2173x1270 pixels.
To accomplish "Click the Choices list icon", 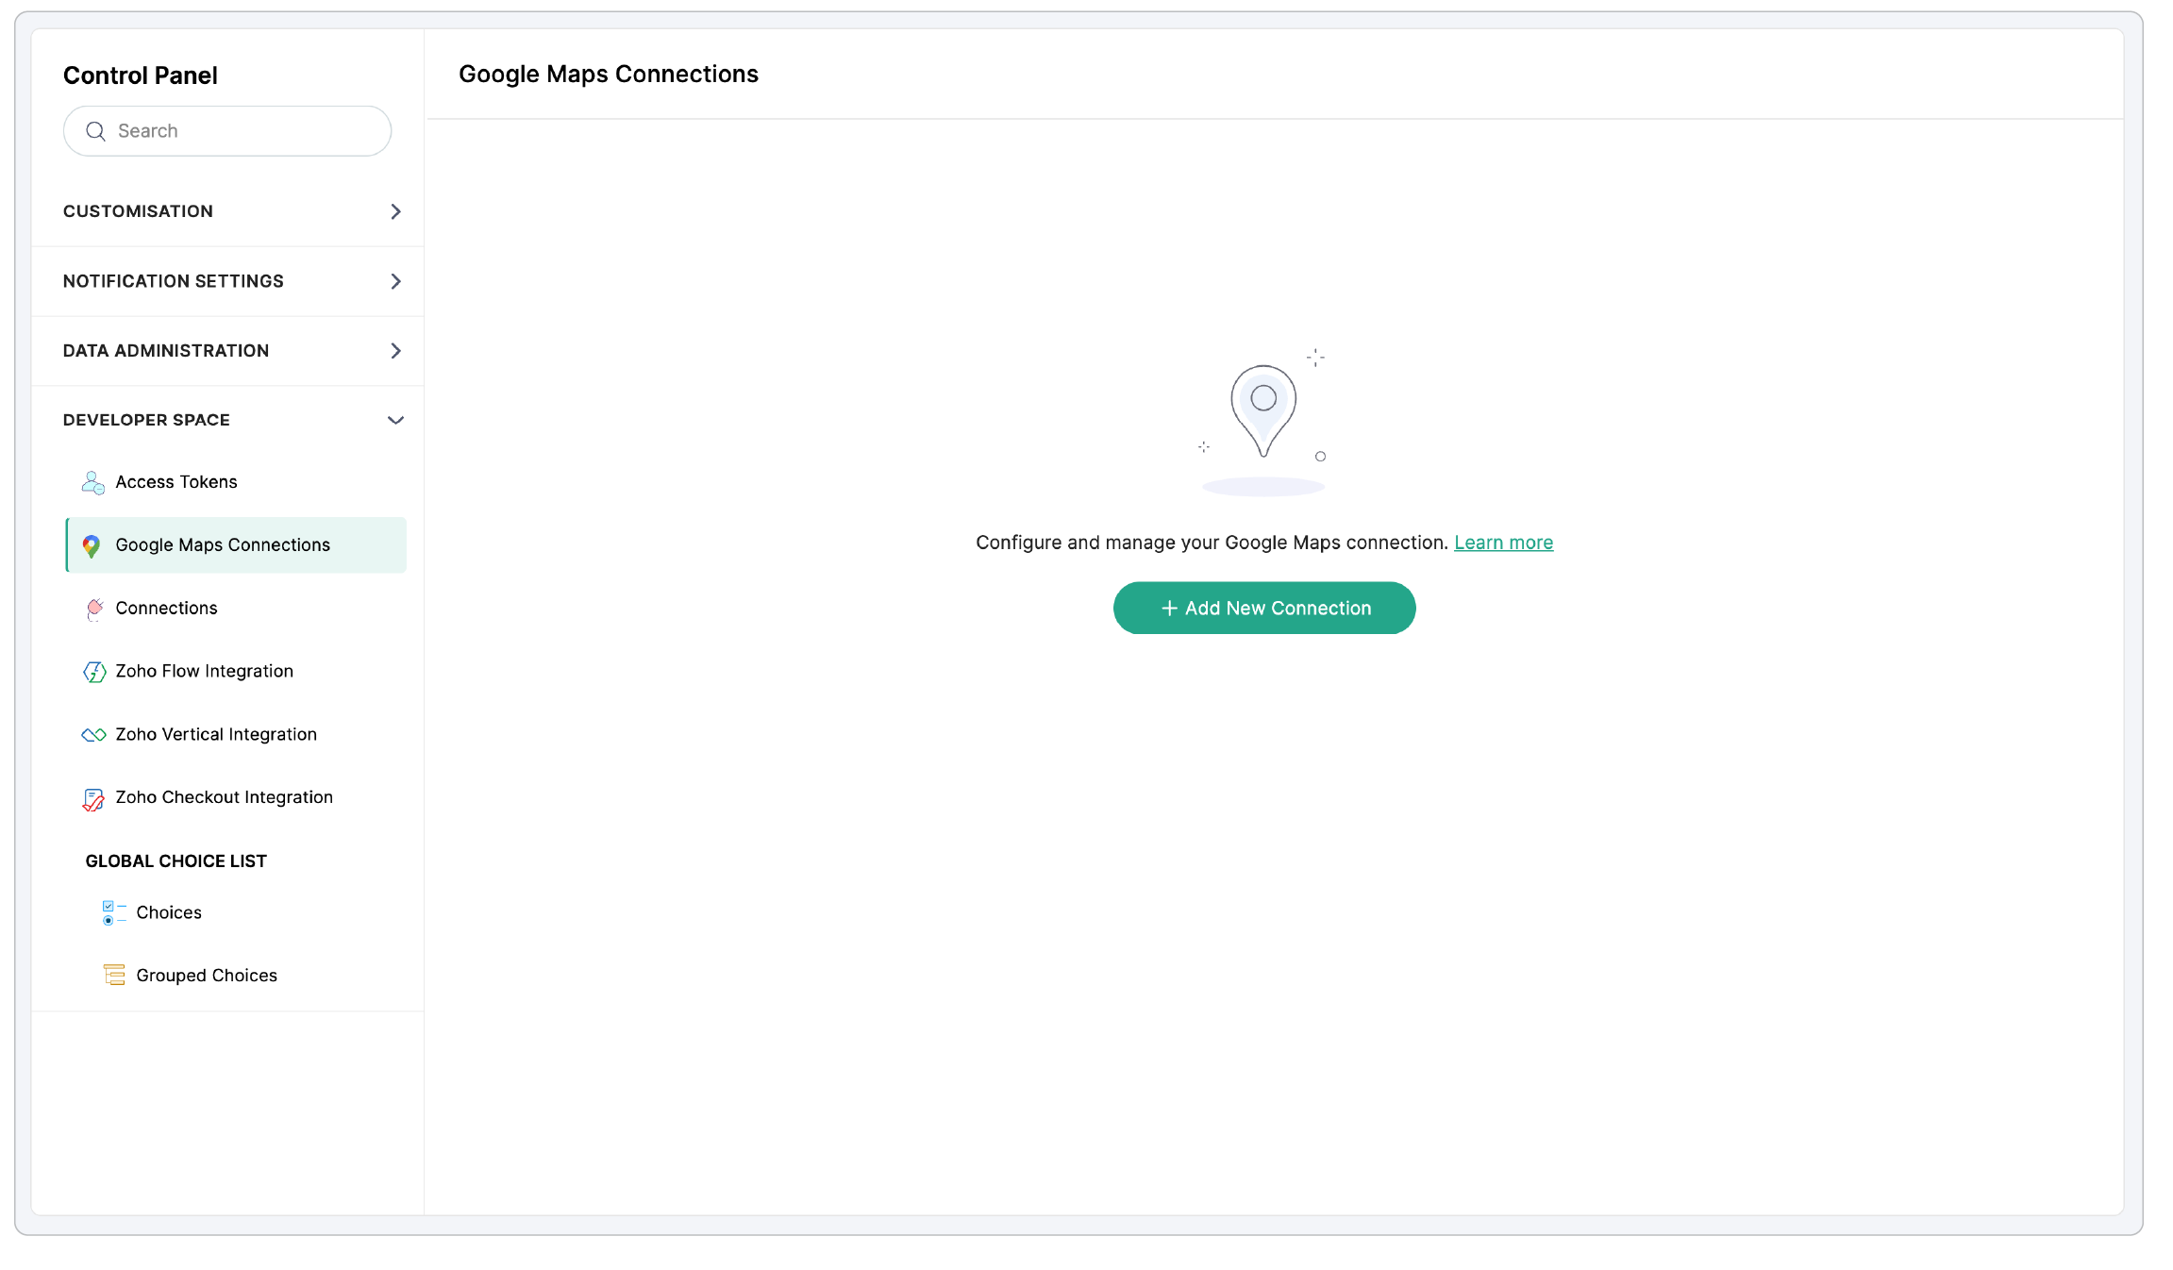I will (x=112, y=912).
